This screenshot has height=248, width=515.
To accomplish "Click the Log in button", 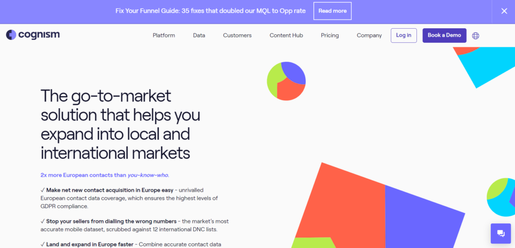I will click(404, 36).
